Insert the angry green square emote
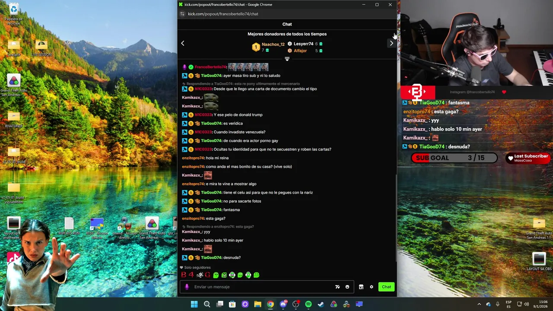This screenshot has height=311, width=553. (224, 275)
